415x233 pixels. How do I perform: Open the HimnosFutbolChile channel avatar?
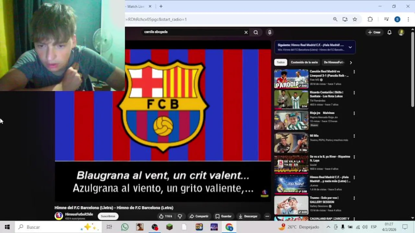59,216
